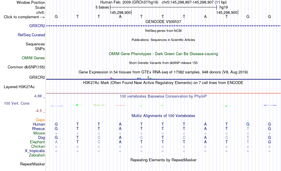The height and width of the screenshot is (171, 281).
Task: Open the Common dbSNP(155) track label
Action: coord(26,67)
